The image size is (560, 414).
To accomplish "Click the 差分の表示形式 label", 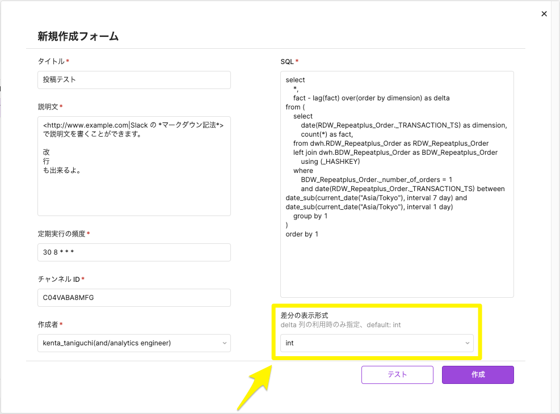I will click(305, 315).
